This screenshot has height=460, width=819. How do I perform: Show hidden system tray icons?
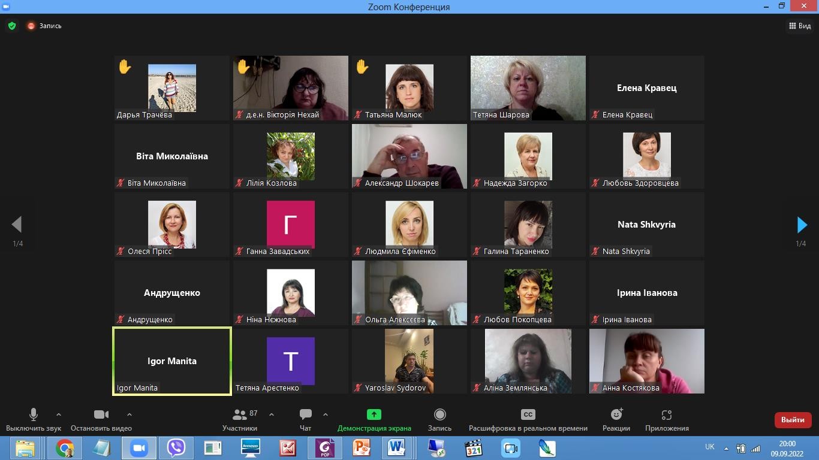(x=726, y=448)
